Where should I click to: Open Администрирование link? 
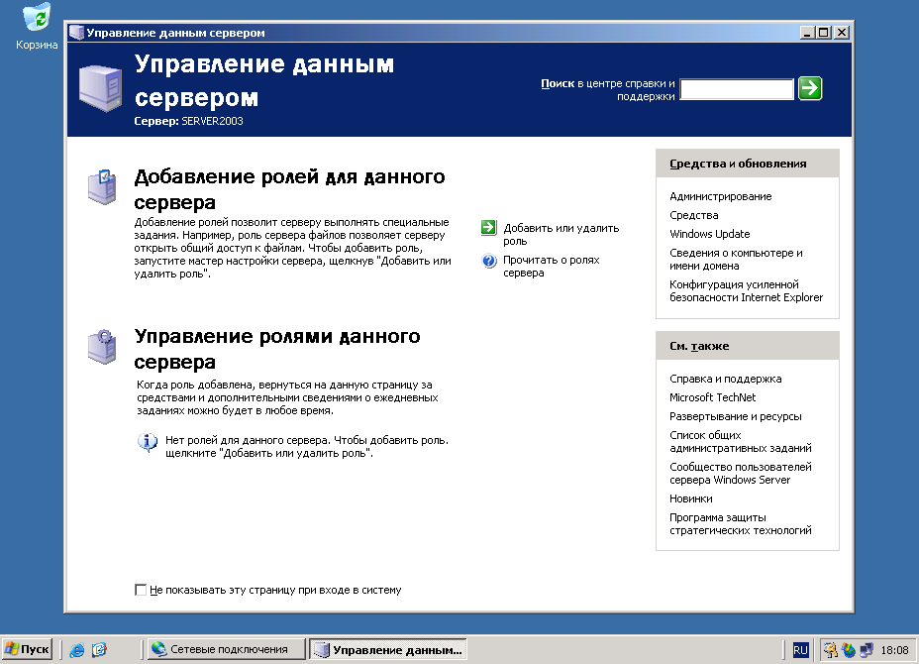click(x=720, y=196)
